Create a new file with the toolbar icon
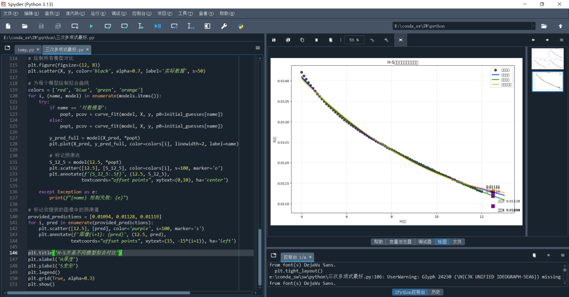Image resolution: width=569 pixels, height=297 pixels. [x=8, y=26]
